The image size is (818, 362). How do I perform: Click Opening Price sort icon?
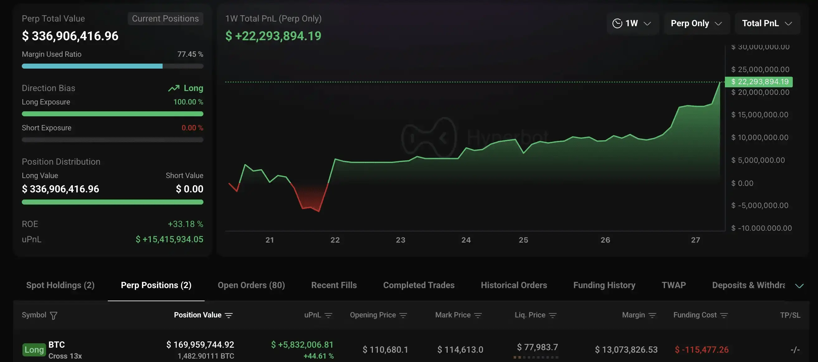[x=403, y=315]
